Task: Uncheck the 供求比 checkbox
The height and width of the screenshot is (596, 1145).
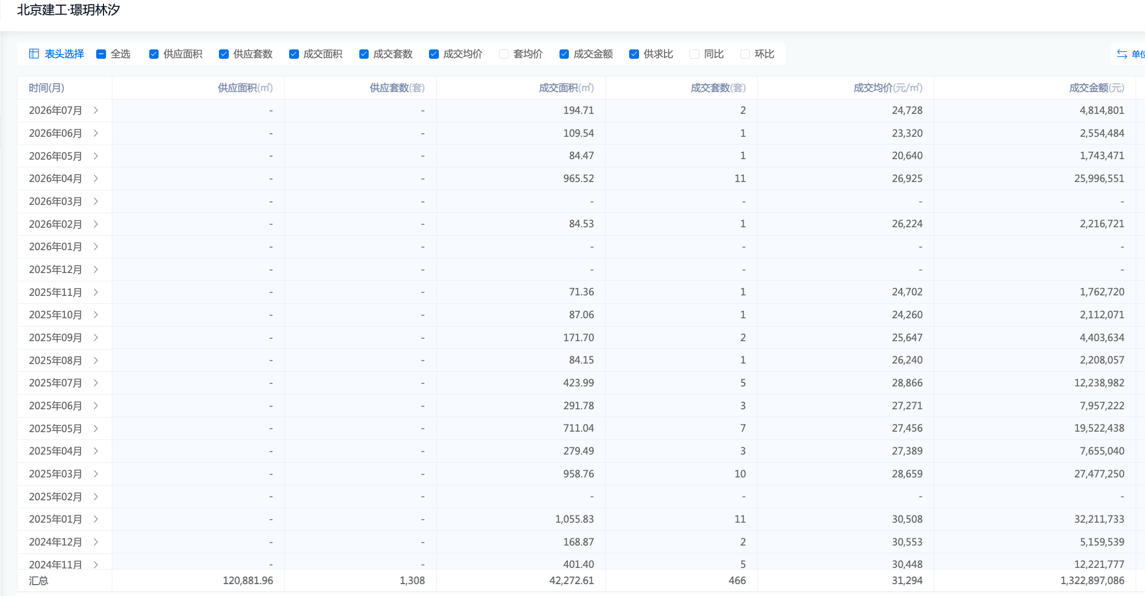Action: 634,54
